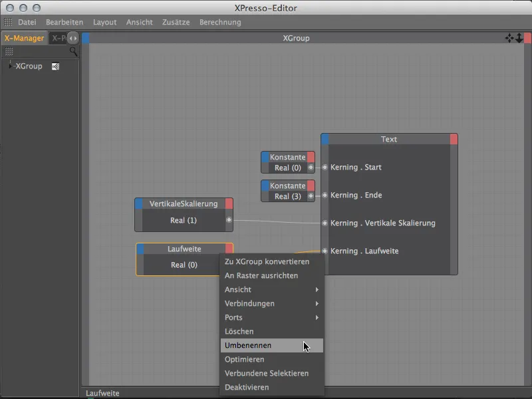Viewport: 532px width, 399px height.
Task: Click the grip icon left of Datei
Action: click(x=8, y=22)
